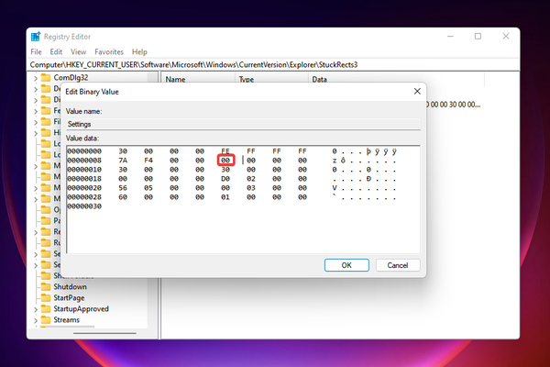Minimize the Registry Editor window
Screen dimensions: 550x367
click(x=450, y=36)
